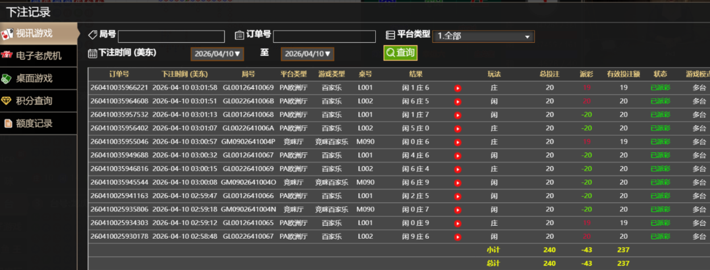Click the 总计 grand total label
The height and width of the screenshot is (270, 710).
pos(492,263)
